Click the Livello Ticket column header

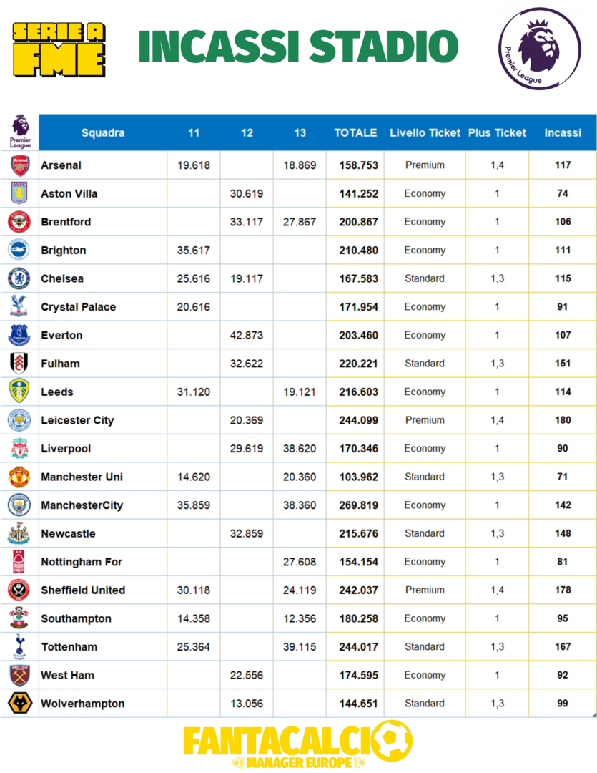425,132
